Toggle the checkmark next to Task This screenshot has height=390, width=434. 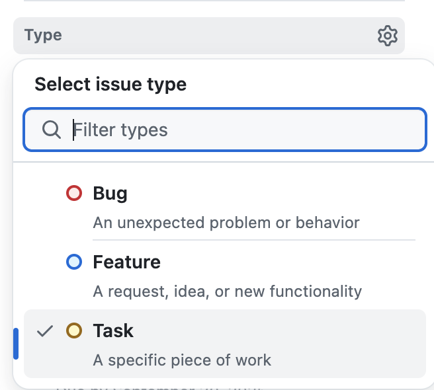tap(45, 331)
